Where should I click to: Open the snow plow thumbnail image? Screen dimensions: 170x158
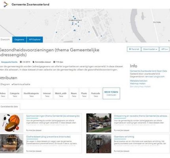point(11,144)
